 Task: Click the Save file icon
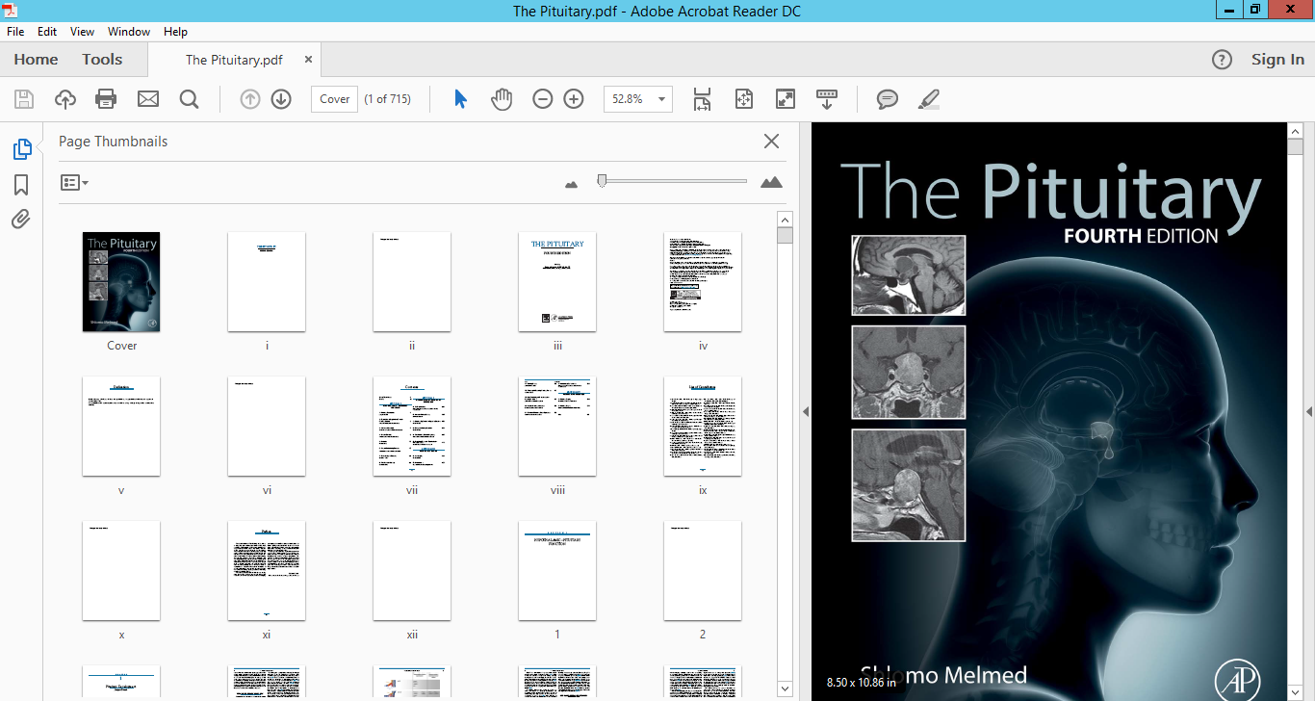point(24,99)
